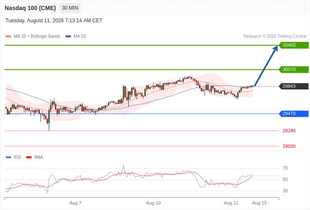The image size is (310, 210).
Task: Click the RSI 30 axis label
Action: click(285, 191)
